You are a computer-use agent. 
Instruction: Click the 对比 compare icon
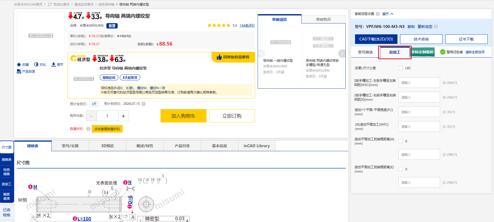point(36,64)
